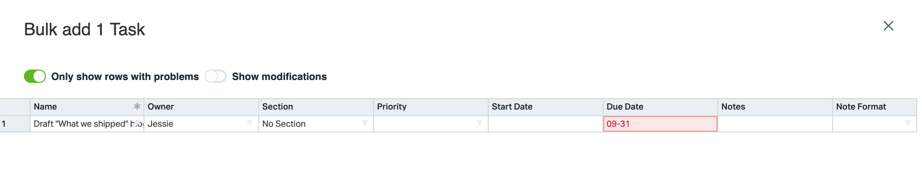Toggle Only show rows with problems

tap(35, 76)
